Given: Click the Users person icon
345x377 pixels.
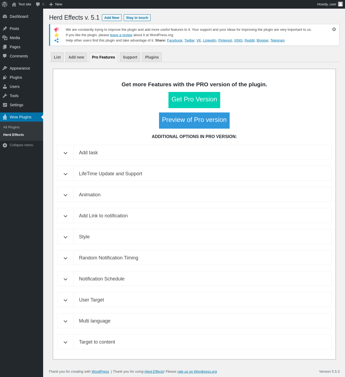Looking at the screenshot, I should (5, 87).
